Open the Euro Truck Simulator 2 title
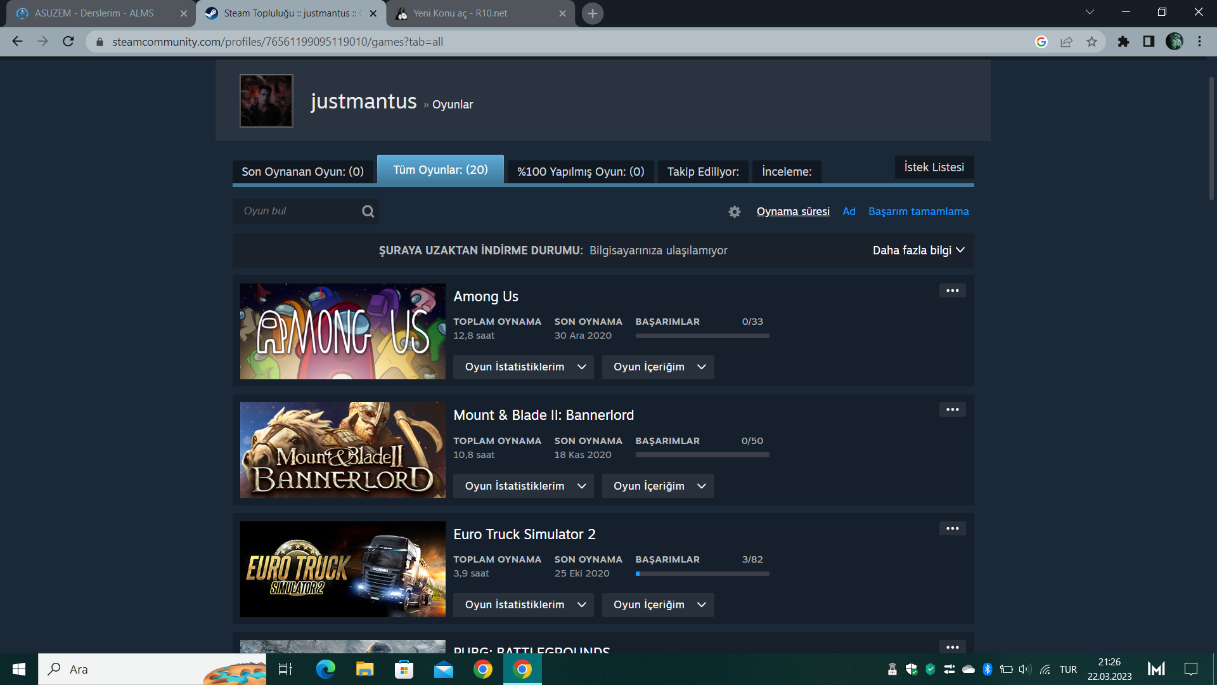 pyautogui.click(x=525, y=535)
